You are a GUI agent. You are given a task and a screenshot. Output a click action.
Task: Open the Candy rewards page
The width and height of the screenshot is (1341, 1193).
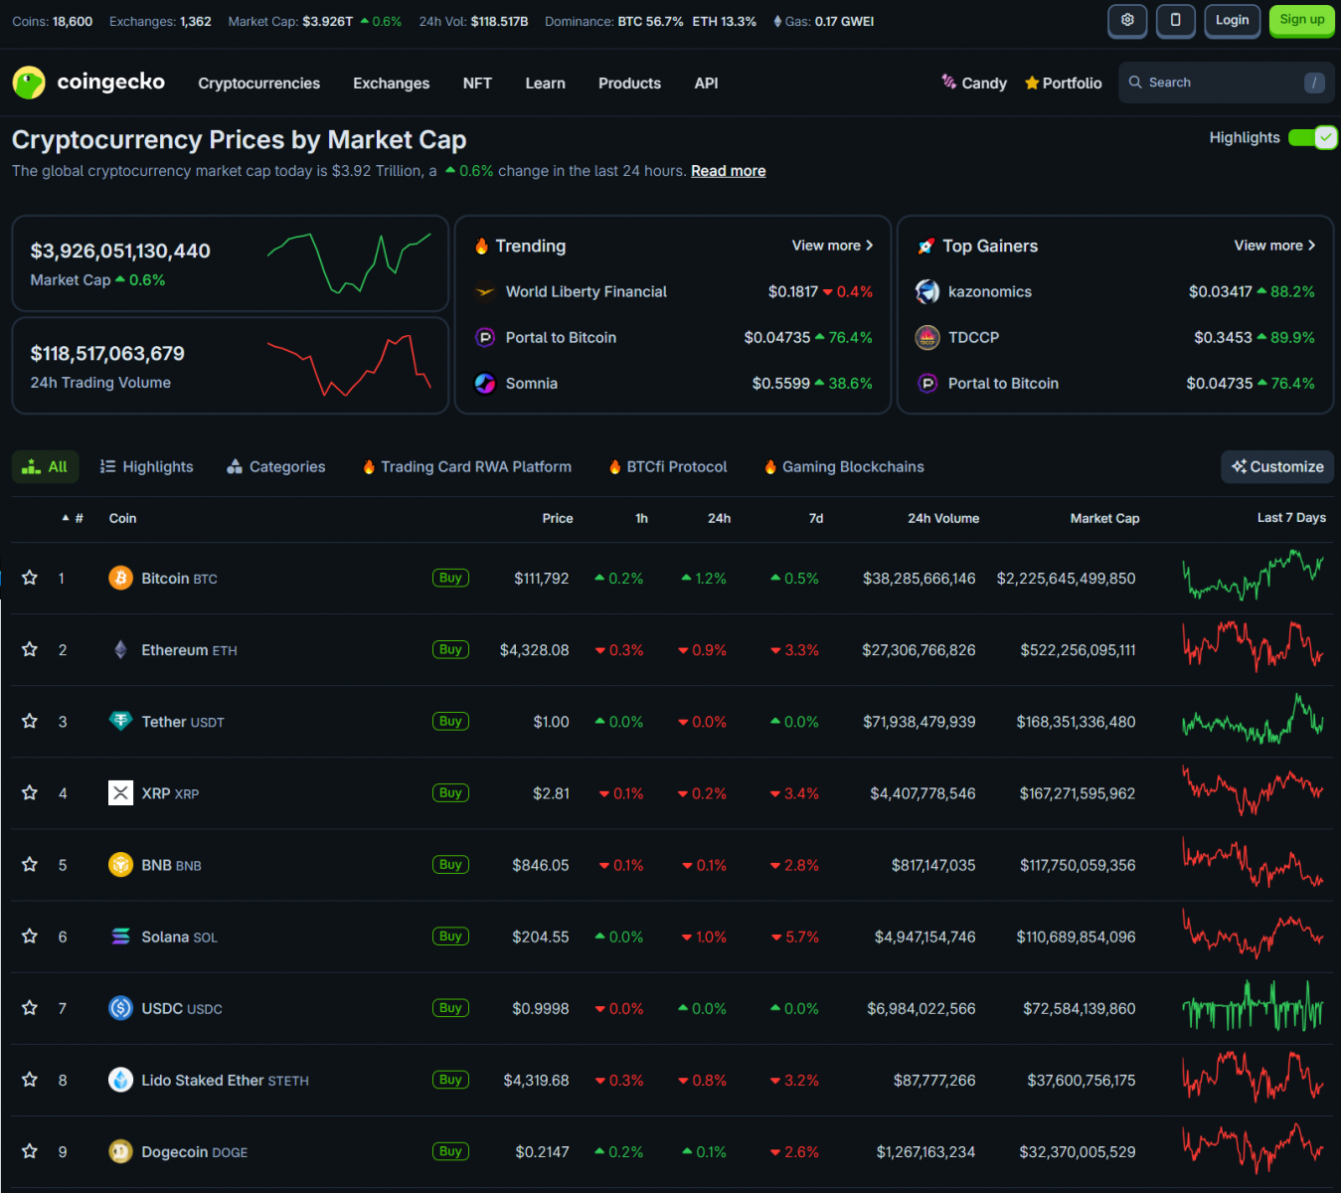973,83
